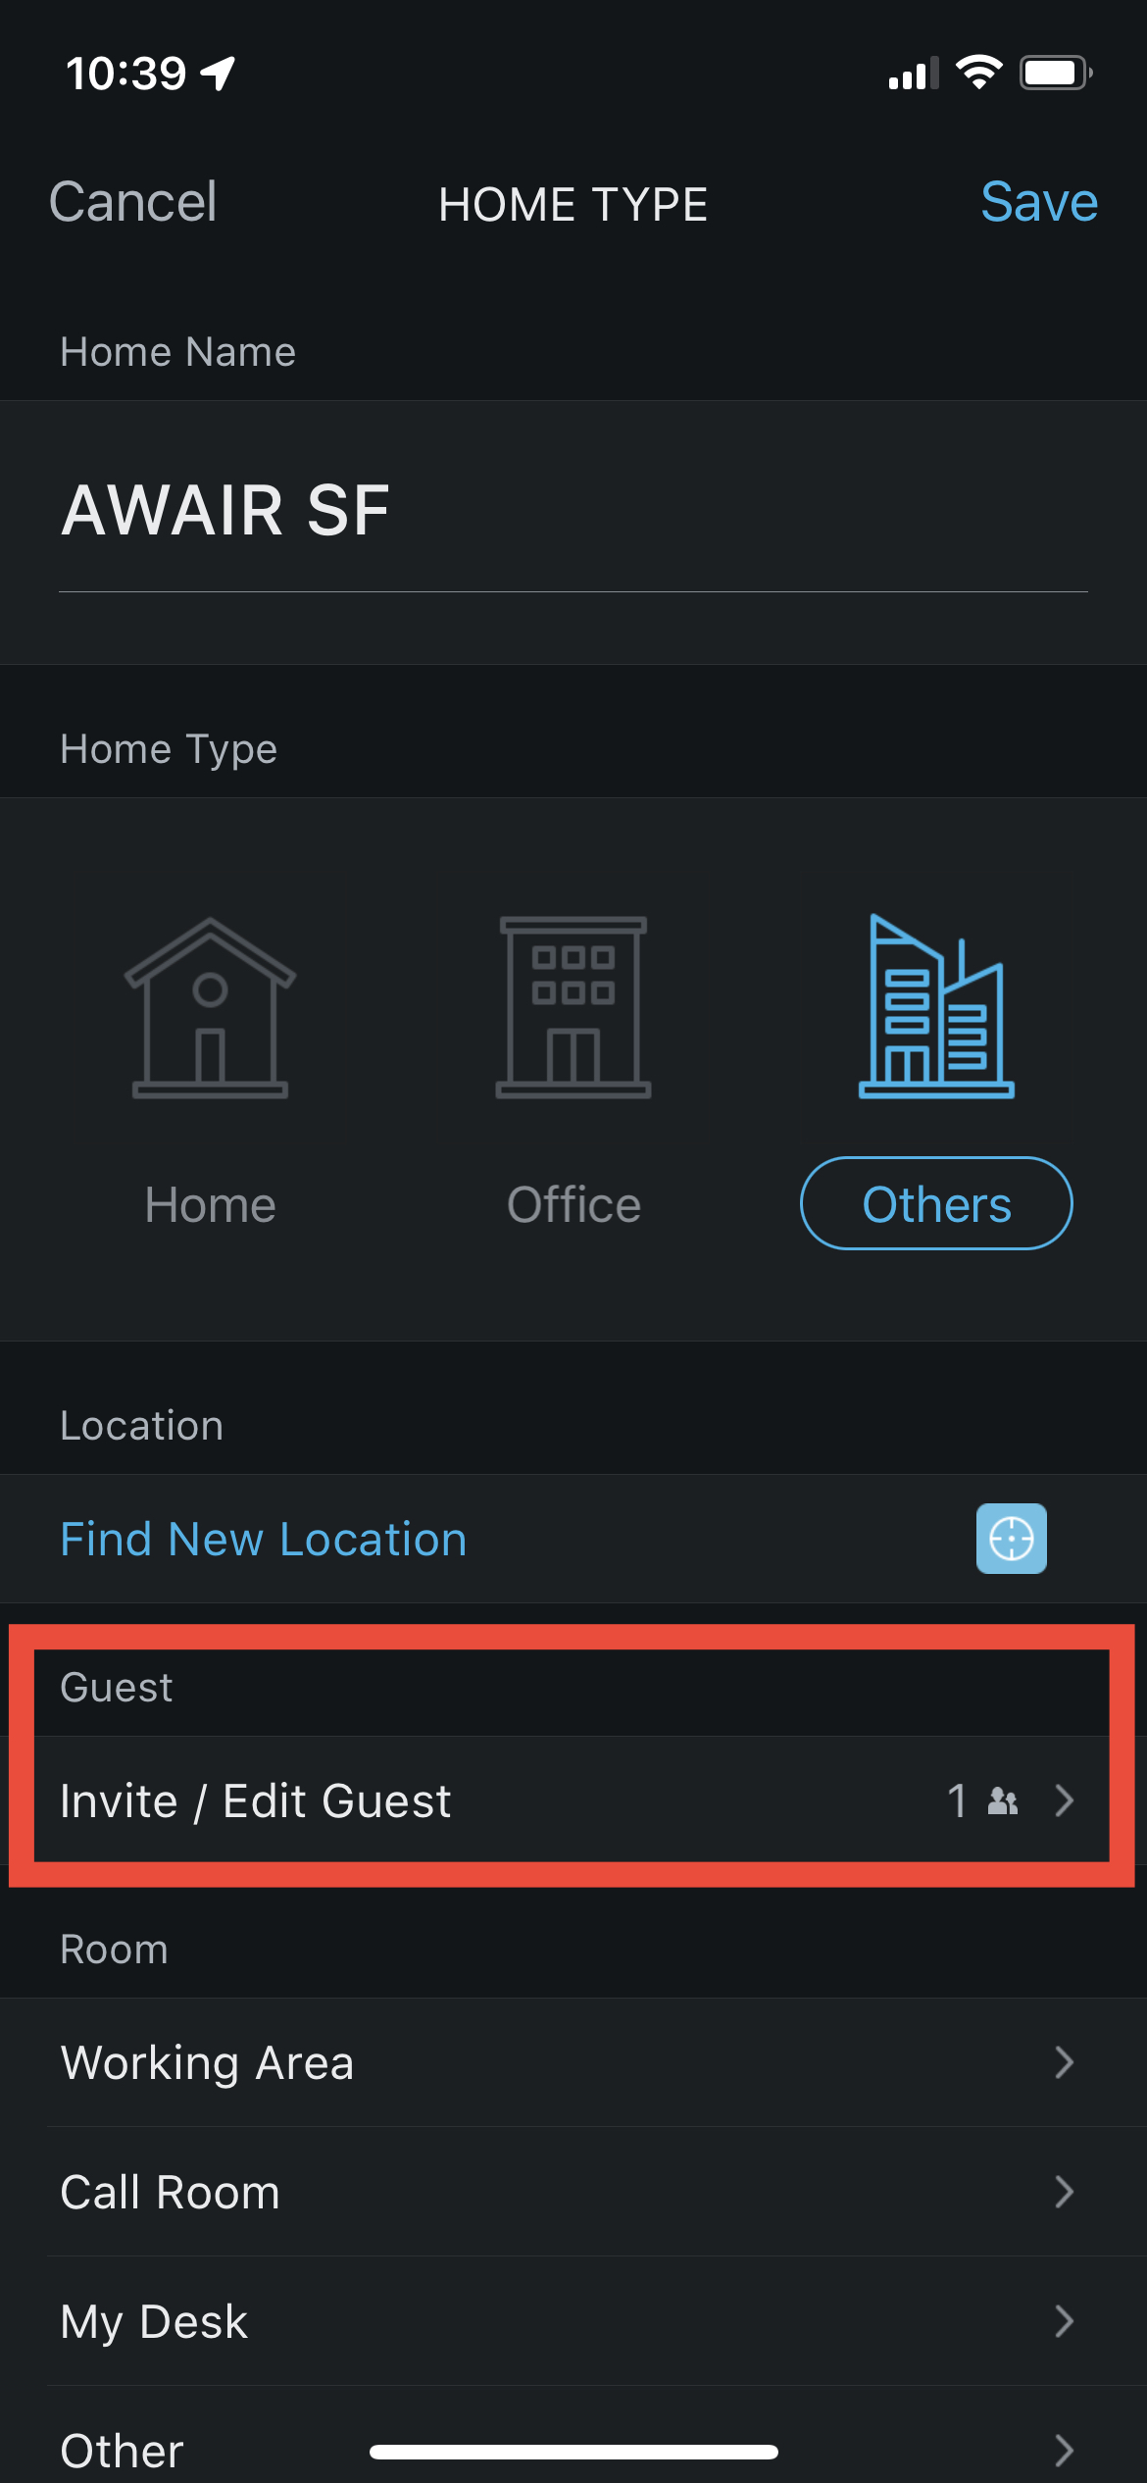Open Find New Location
This screenshot has height=2483, width=1147.
click(263, 1539)
